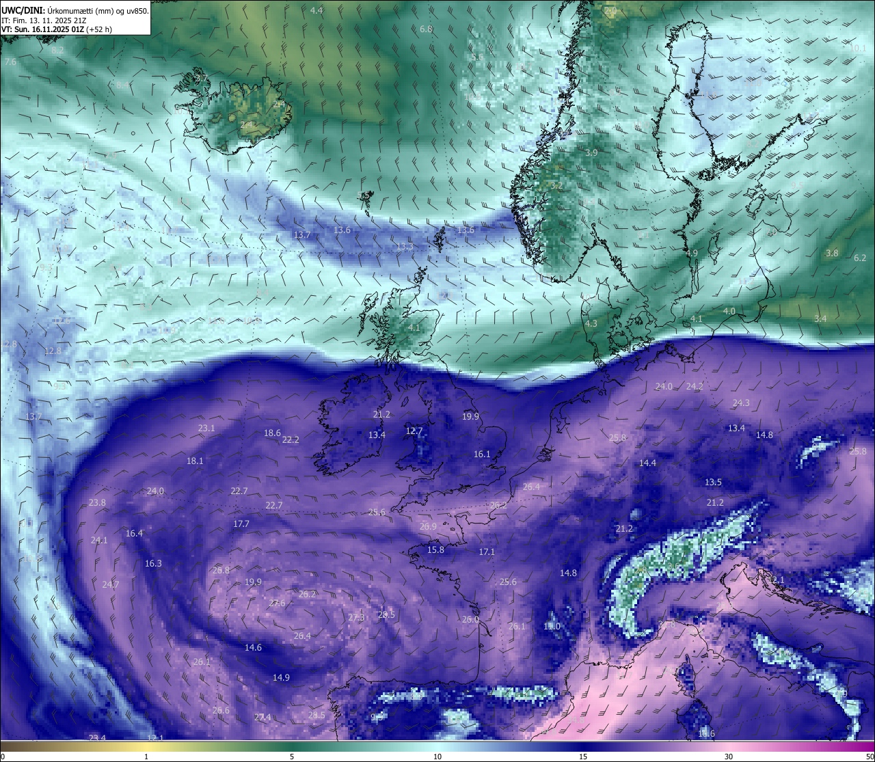
Task: Click the 16.1 value over England
Action: point(482,454)
